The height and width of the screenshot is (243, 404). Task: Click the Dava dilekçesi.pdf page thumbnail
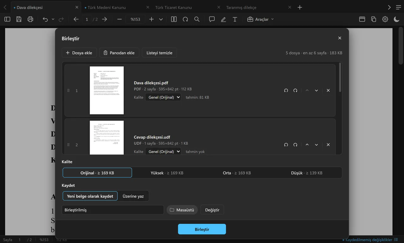(x=107, y=90)
